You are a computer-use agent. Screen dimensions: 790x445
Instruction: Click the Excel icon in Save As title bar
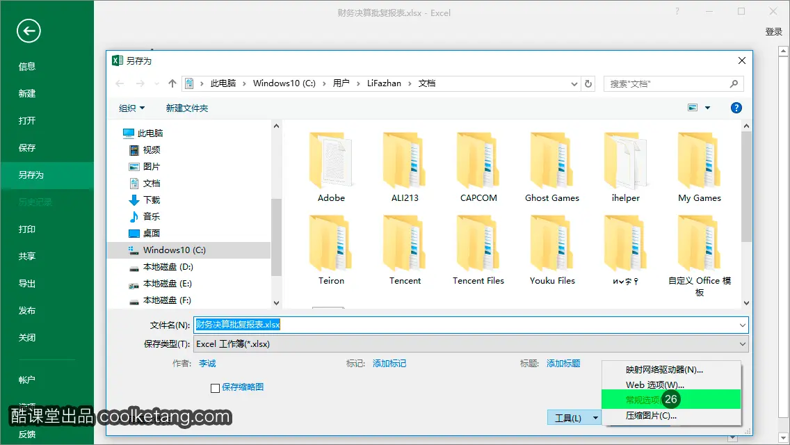pos(118,60)
